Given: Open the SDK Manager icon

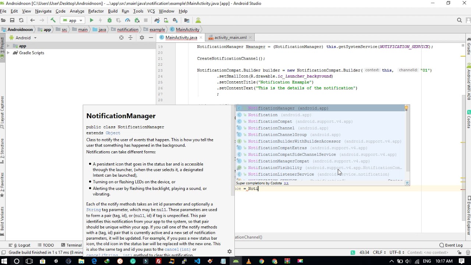Looking at the screenshot, I should (175, 21).
